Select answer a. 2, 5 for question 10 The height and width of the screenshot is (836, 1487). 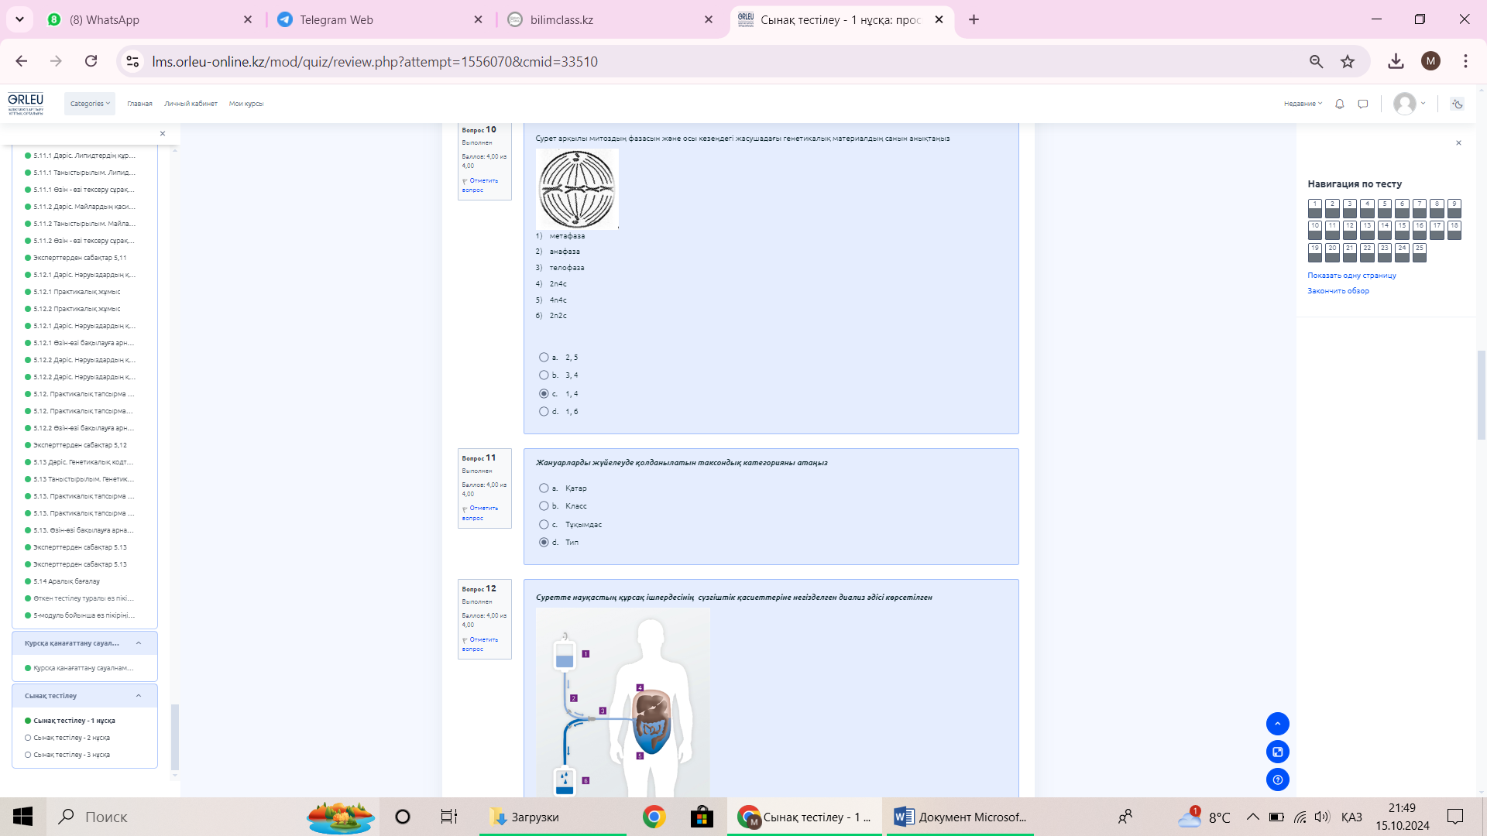[544, 358]
